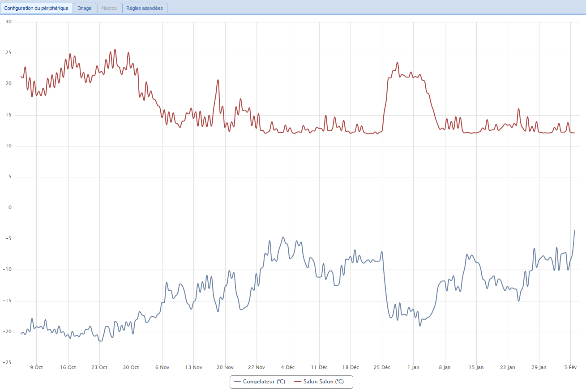
Task: Click the 11 Déc x-axis label
Action: click(319, 367)
